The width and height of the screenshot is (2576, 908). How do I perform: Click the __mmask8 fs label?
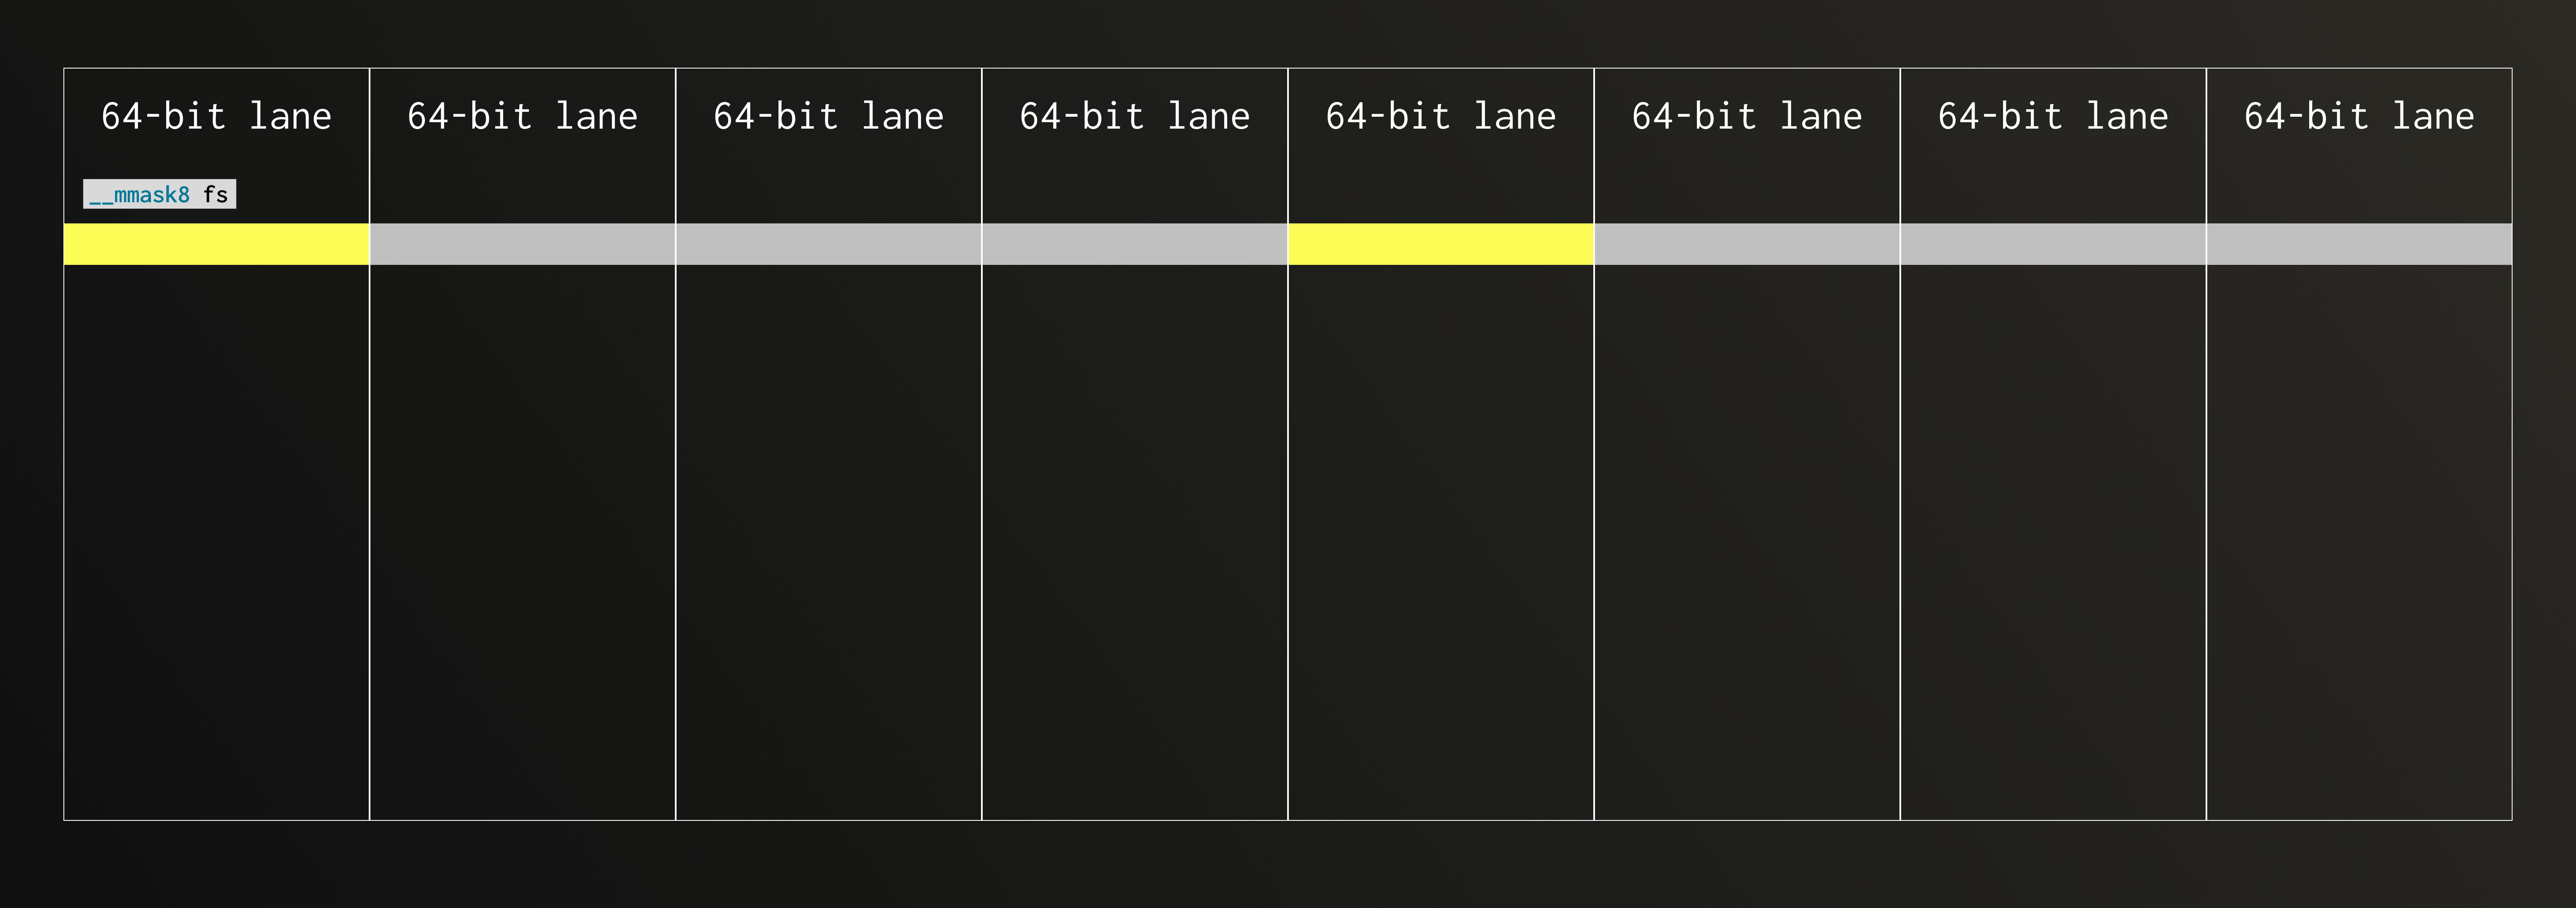159,194
